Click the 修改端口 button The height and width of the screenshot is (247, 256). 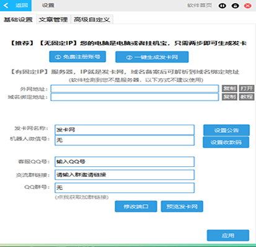tap(136, 207)
